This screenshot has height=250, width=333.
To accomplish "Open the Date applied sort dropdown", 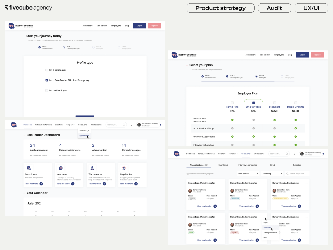I will (x=248, y=174).
